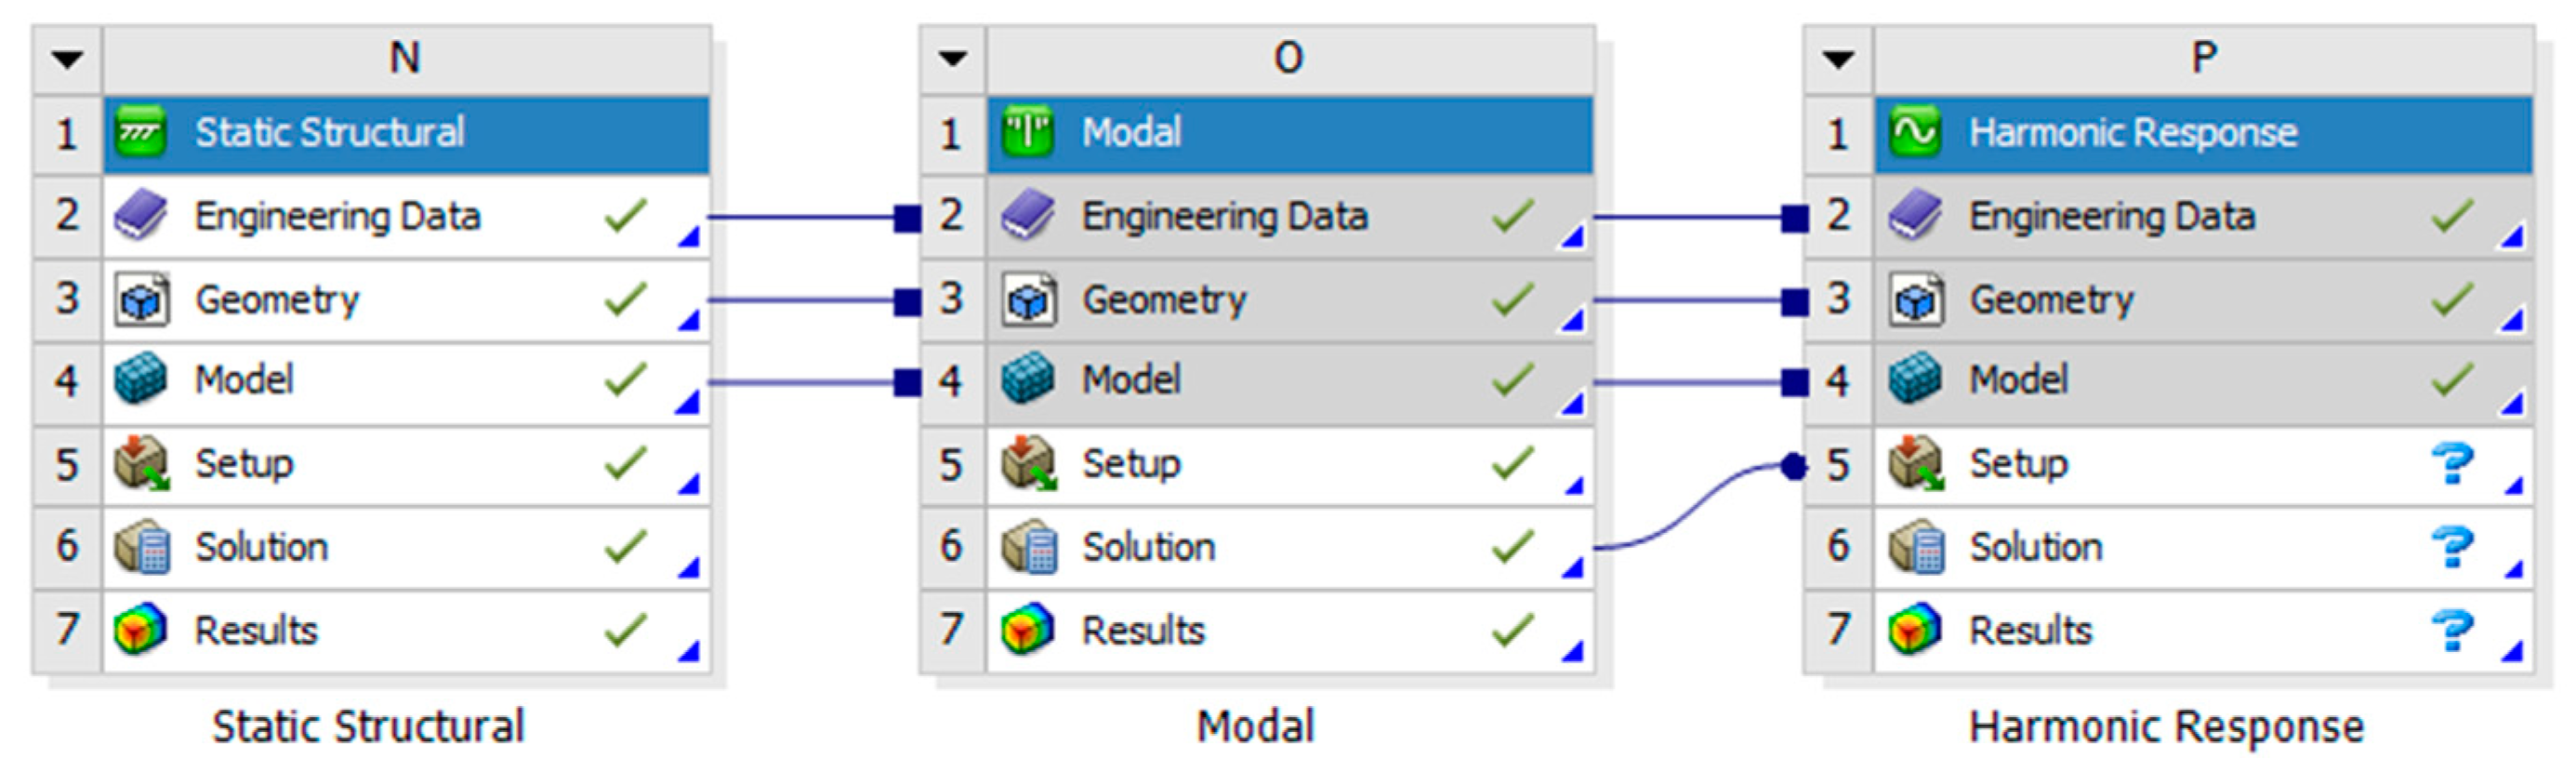This screenshot has width=2576, height=772.
Task: Click the checkmark next to Modal Setup
Action: 1513,464
